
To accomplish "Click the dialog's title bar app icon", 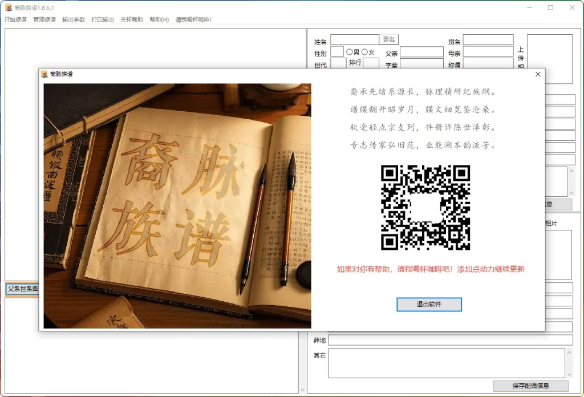I will pos(44,74).
